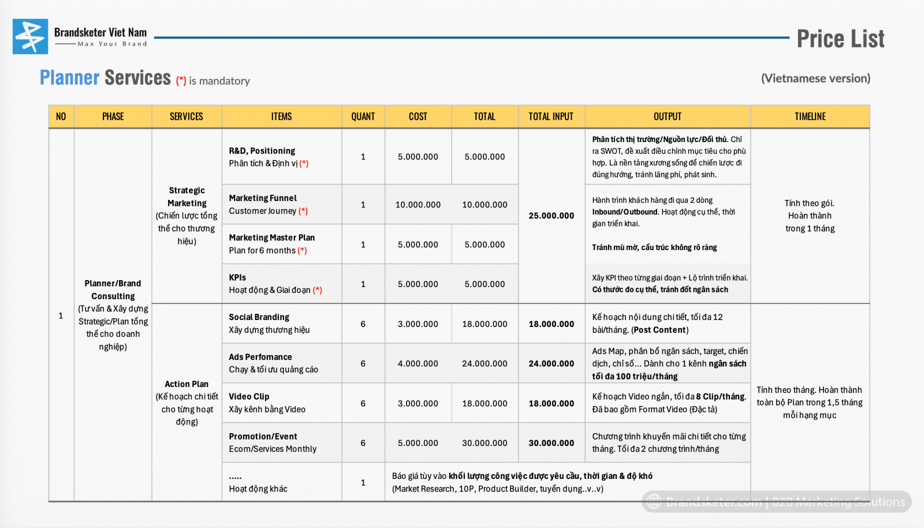
Task: Click the 25.000.000 total input cell
Action: click(551, 215)
